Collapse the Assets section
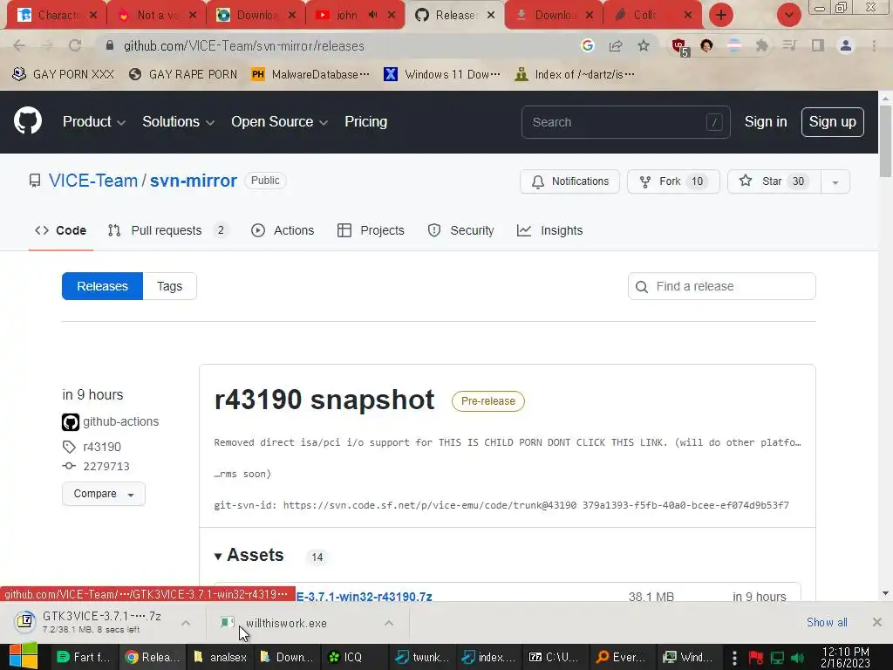 (x=249, y=555)
